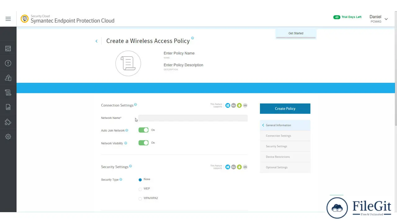Toggle Auto Join Network switch
This screenshot has width=397, height=223.
(144, 130)
